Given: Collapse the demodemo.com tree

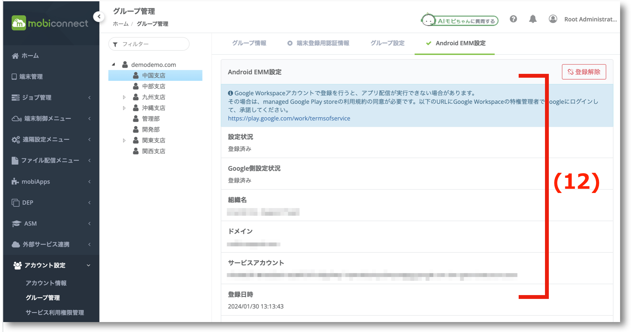Looking at the screenshot, I should [113, 64].
